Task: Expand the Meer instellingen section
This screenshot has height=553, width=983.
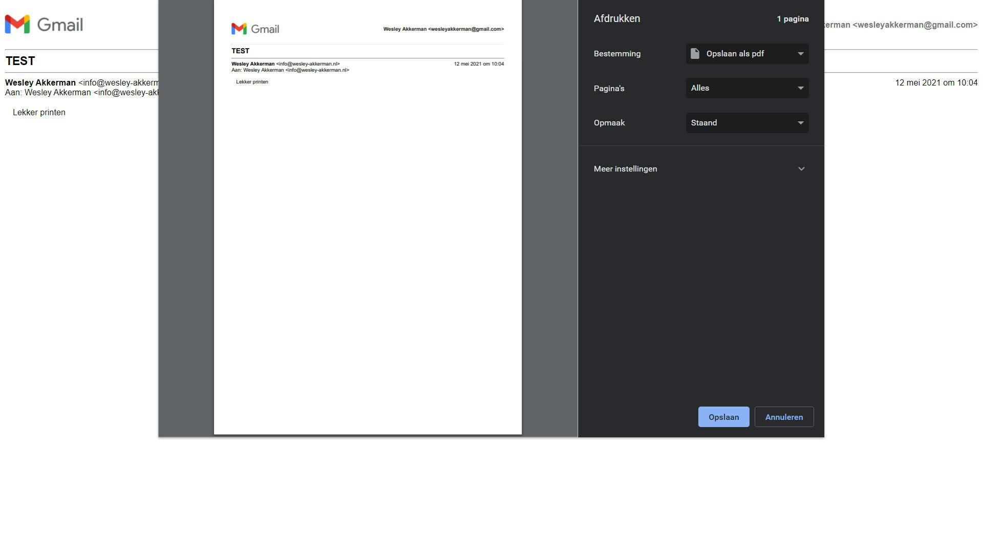Action: pyautogui.click(x=626, y=169)
